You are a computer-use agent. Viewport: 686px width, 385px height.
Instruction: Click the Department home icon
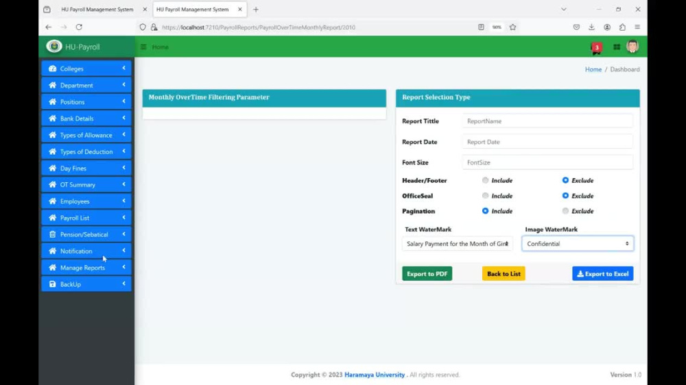53,85
